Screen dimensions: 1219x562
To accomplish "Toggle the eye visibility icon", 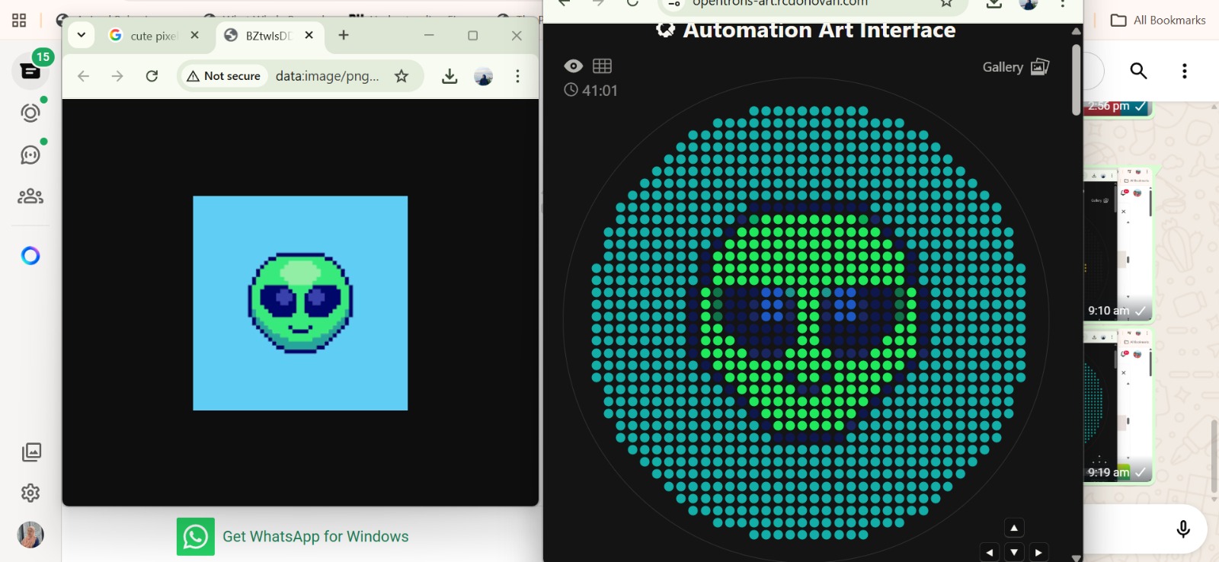I will 573,66.
